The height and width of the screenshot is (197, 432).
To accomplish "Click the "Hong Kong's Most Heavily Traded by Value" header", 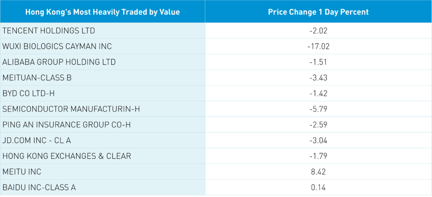I will click(x=103, y=12).
